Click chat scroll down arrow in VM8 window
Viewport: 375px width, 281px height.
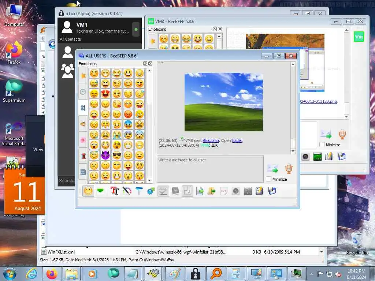[346, 117]
